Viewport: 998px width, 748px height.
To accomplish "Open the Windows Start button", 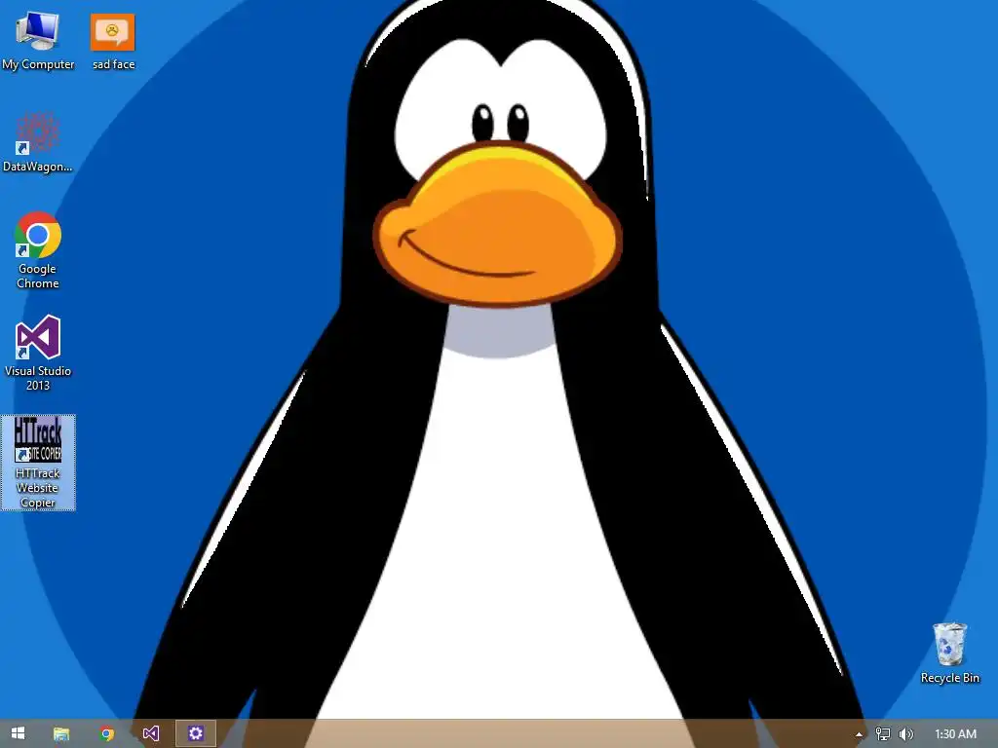I will [x=18, y=733].
